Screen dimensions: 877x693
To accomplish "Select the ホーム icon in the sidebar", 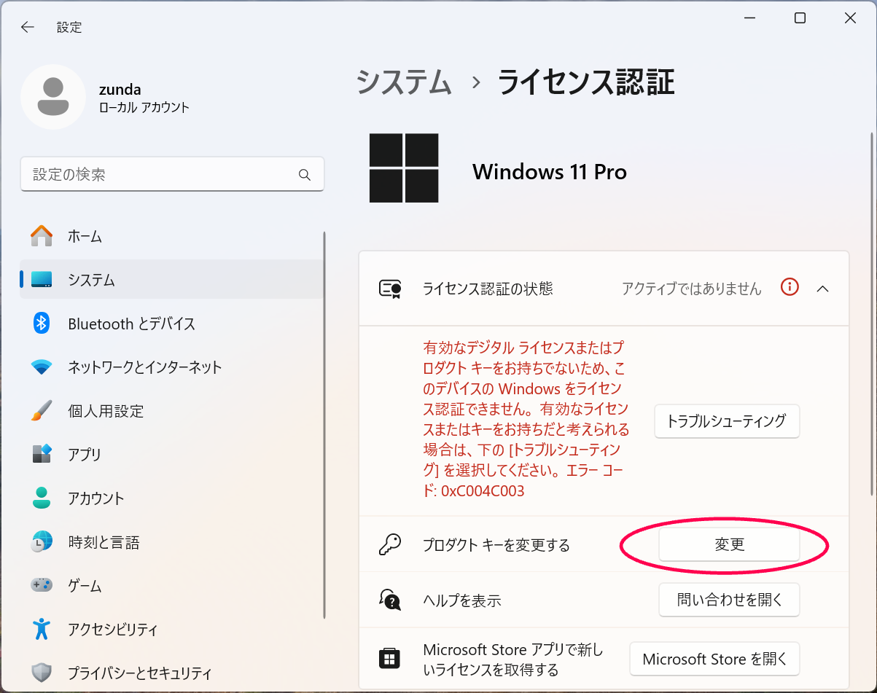I will click(x=42, y=236).
